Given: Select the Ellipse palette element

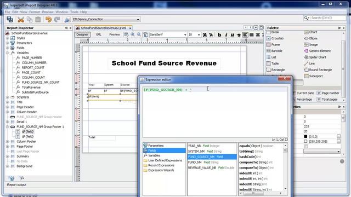Looking at the screenshot, I should (311, 38).
